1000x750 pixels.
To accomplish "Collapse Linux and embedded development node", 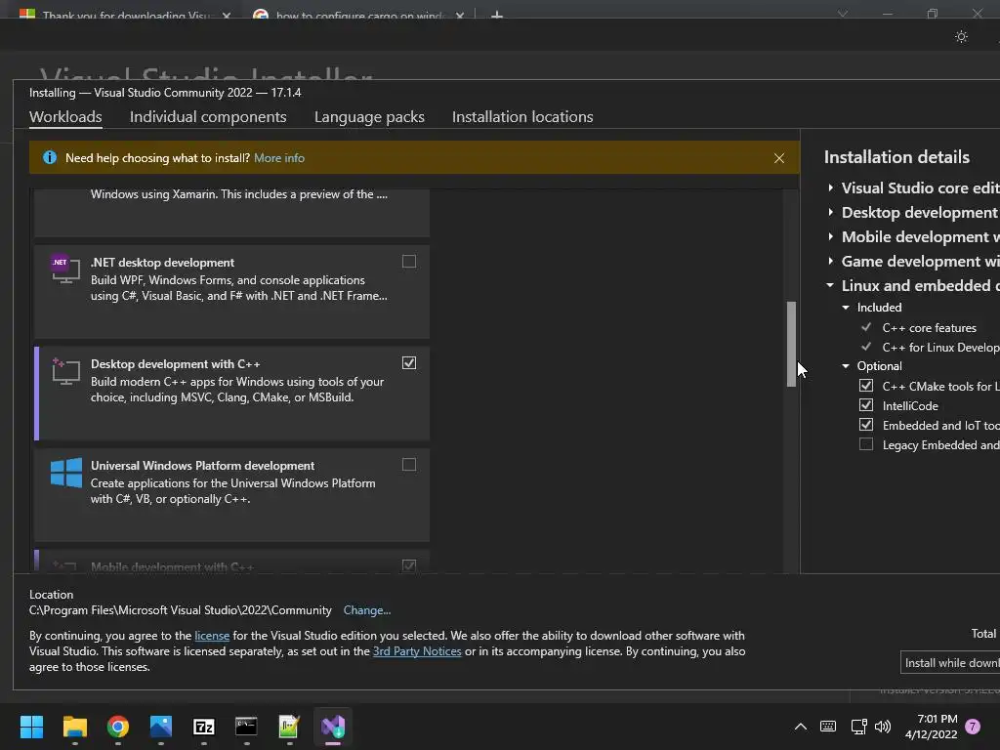I will point(830,285).
